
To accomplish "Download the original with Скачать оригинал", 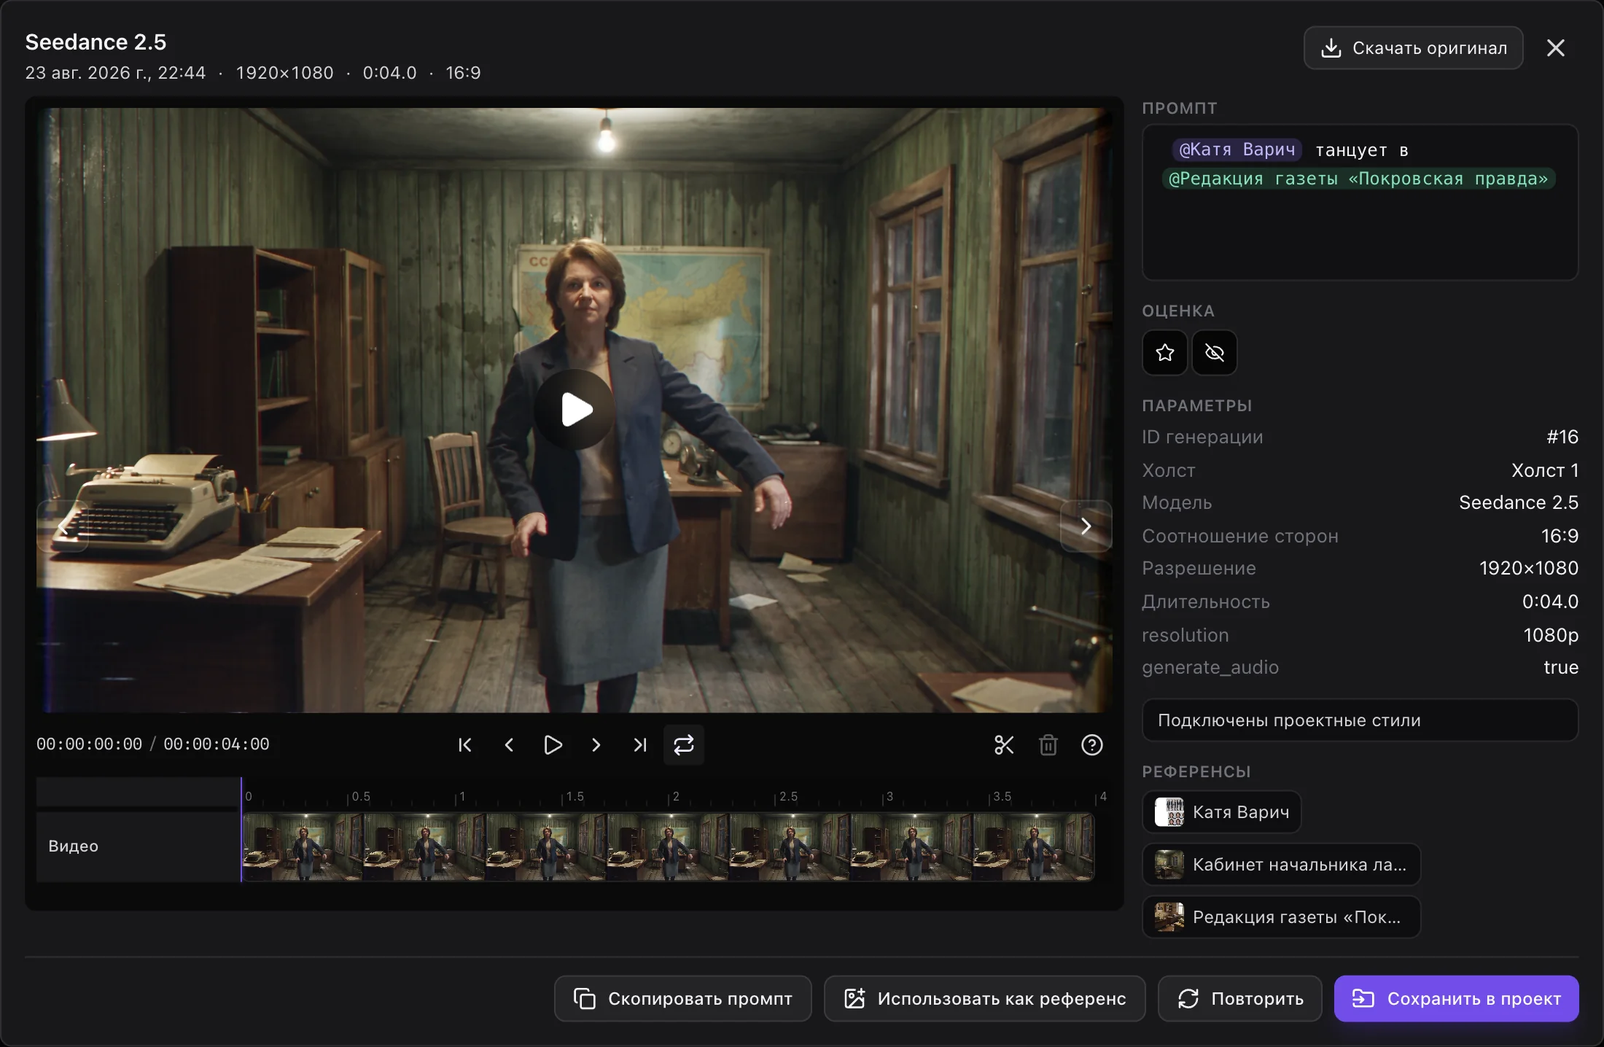I will (1414, 48).
